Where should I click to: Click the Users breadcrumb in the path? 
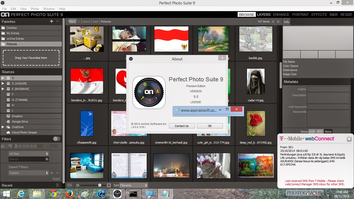pyautogui.click(x=86, y=22)
